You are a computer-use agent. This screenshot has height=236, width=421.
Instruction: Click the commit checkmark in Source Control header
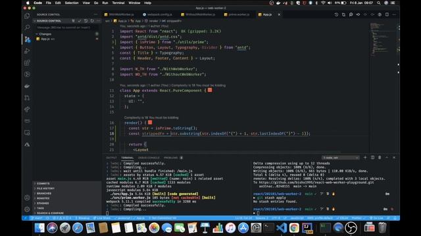pyautogui.click(x=80, y=21)
